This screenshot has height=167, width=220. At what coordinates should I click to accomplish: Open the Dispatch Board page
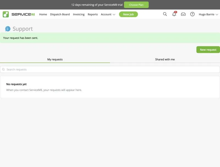(60, 14)
